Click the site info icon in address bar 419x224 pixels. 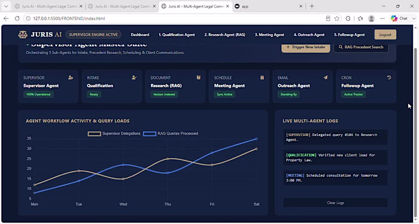tap(28, 18)
